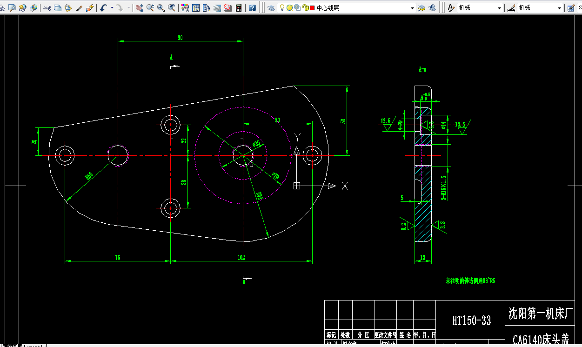The image size is (582, 347).
Task: Click the 3D DWF globe icon
Action: (x=33, y=8)
